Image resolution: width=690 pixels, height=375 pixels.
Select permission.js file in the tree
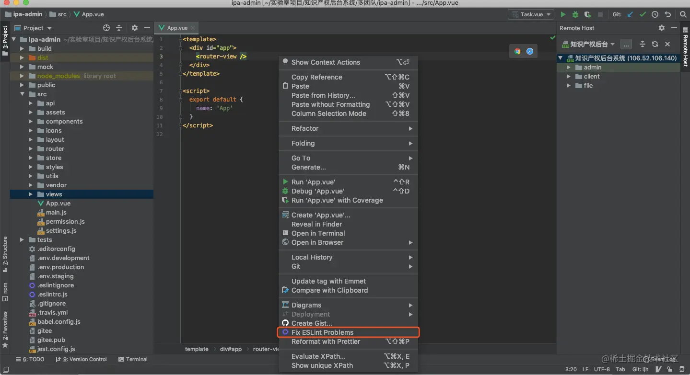coord(65,221)
